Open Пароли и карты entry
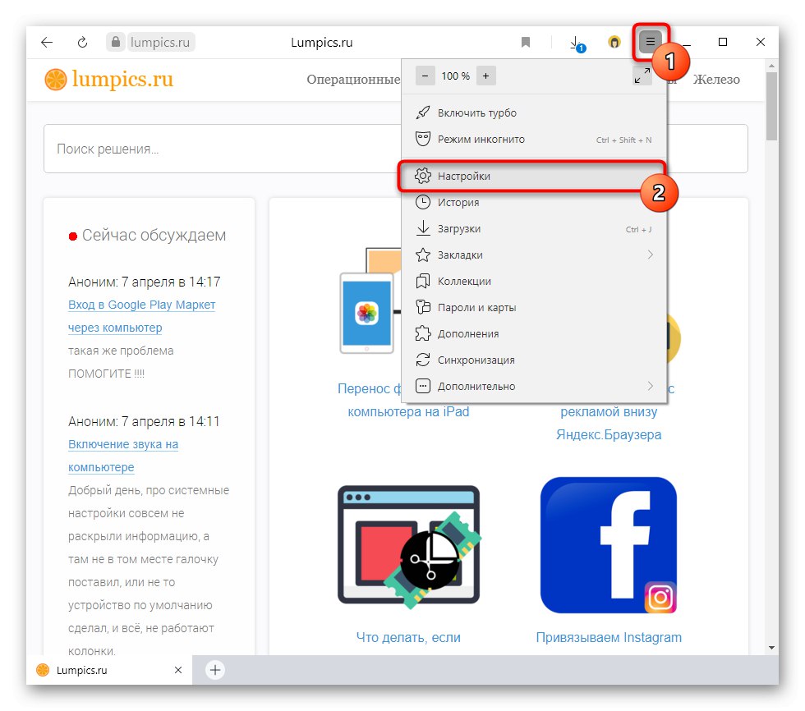The image size is (805, 711). pyautogui.click(x=533, y=307)
